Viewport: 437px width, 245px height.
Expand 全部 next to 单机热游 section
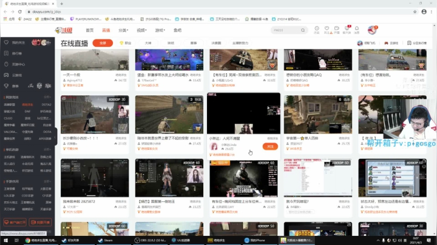tap(47, 150)
